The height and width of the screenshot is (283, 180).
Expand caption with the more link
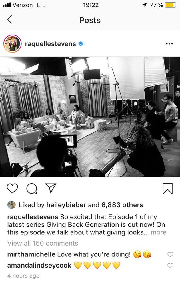click(159, 232)
